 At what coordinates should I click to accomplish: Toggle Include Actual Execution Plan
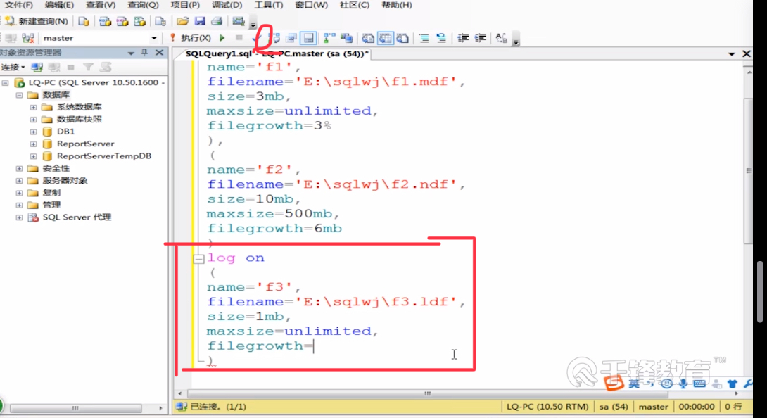[330, 38]
